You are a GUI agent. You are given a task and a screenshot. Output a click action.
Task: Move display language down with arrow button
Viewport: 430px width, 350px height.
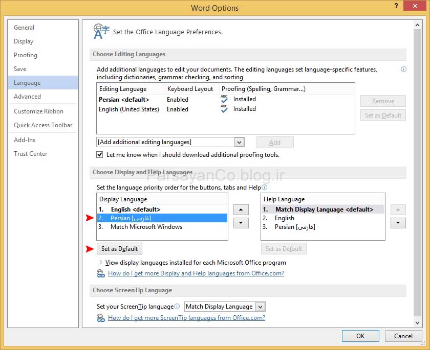tap(241, 223)
